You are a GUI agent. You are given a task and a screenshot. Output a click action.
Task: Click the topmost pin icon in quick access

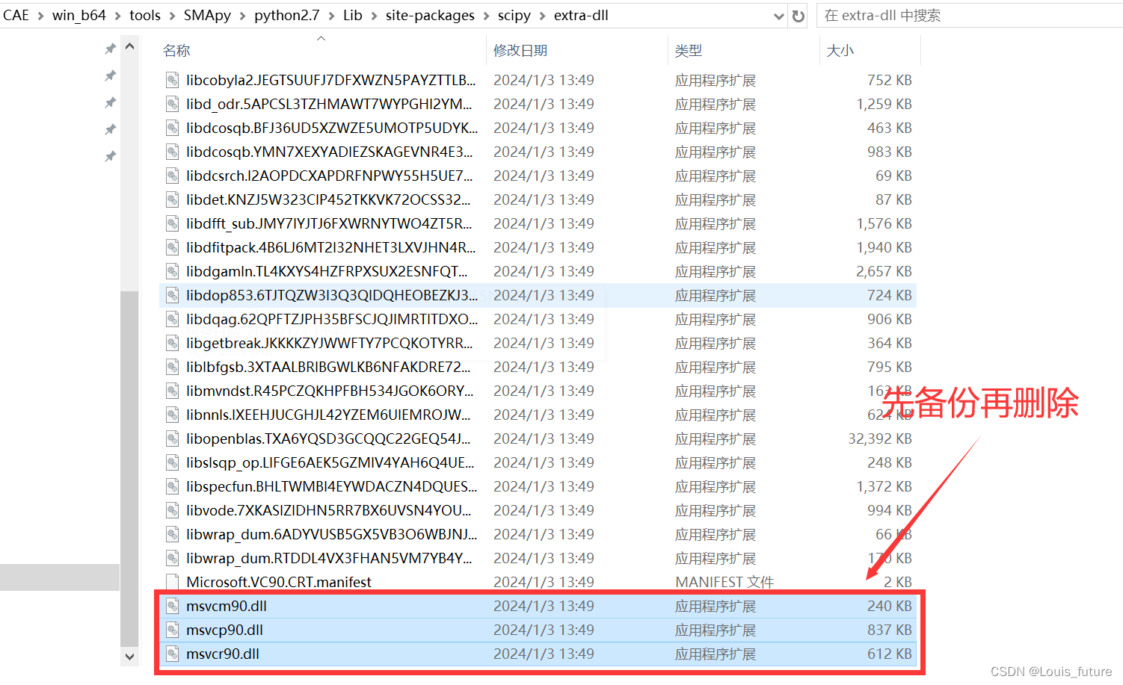[x=110, y=48]
